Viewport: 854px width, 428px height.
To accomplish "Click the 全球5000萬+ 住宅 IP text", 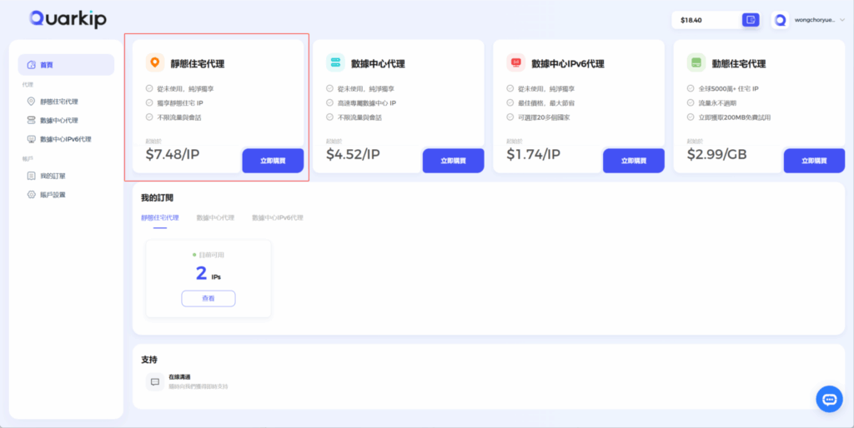I will (x=729, y=88).
